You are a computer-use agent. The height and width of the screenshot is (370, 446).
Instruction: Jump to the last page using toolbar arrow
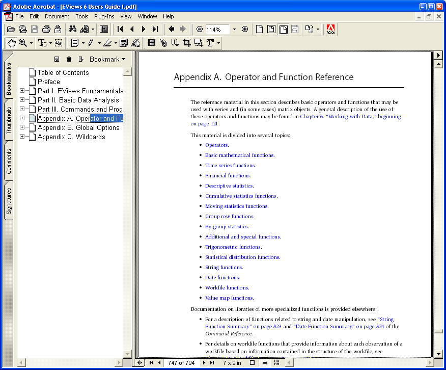pyautogui.click(x=155, y=30)
